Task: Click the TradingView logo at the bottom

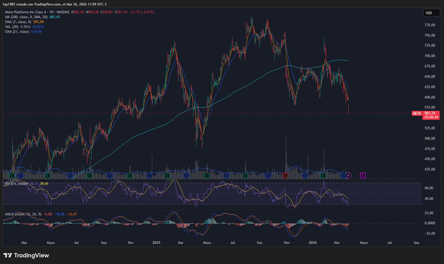Action: pyautogui.click(x=26, y=255)
